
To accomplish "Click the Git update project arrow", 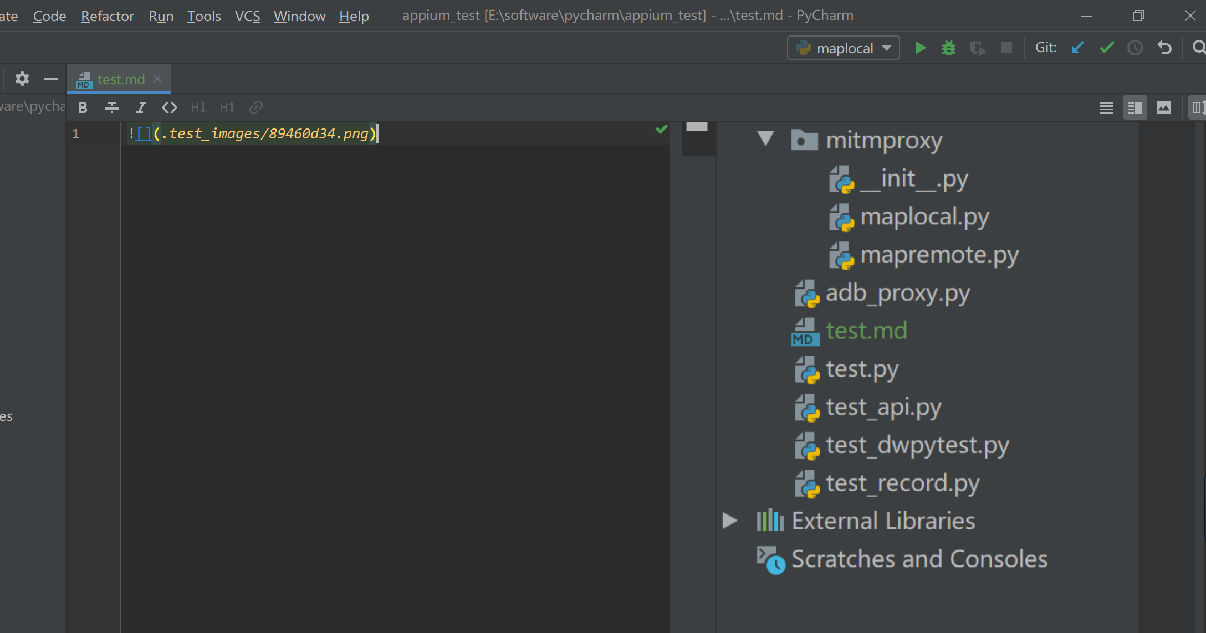I will click(x=1077, y=48).
